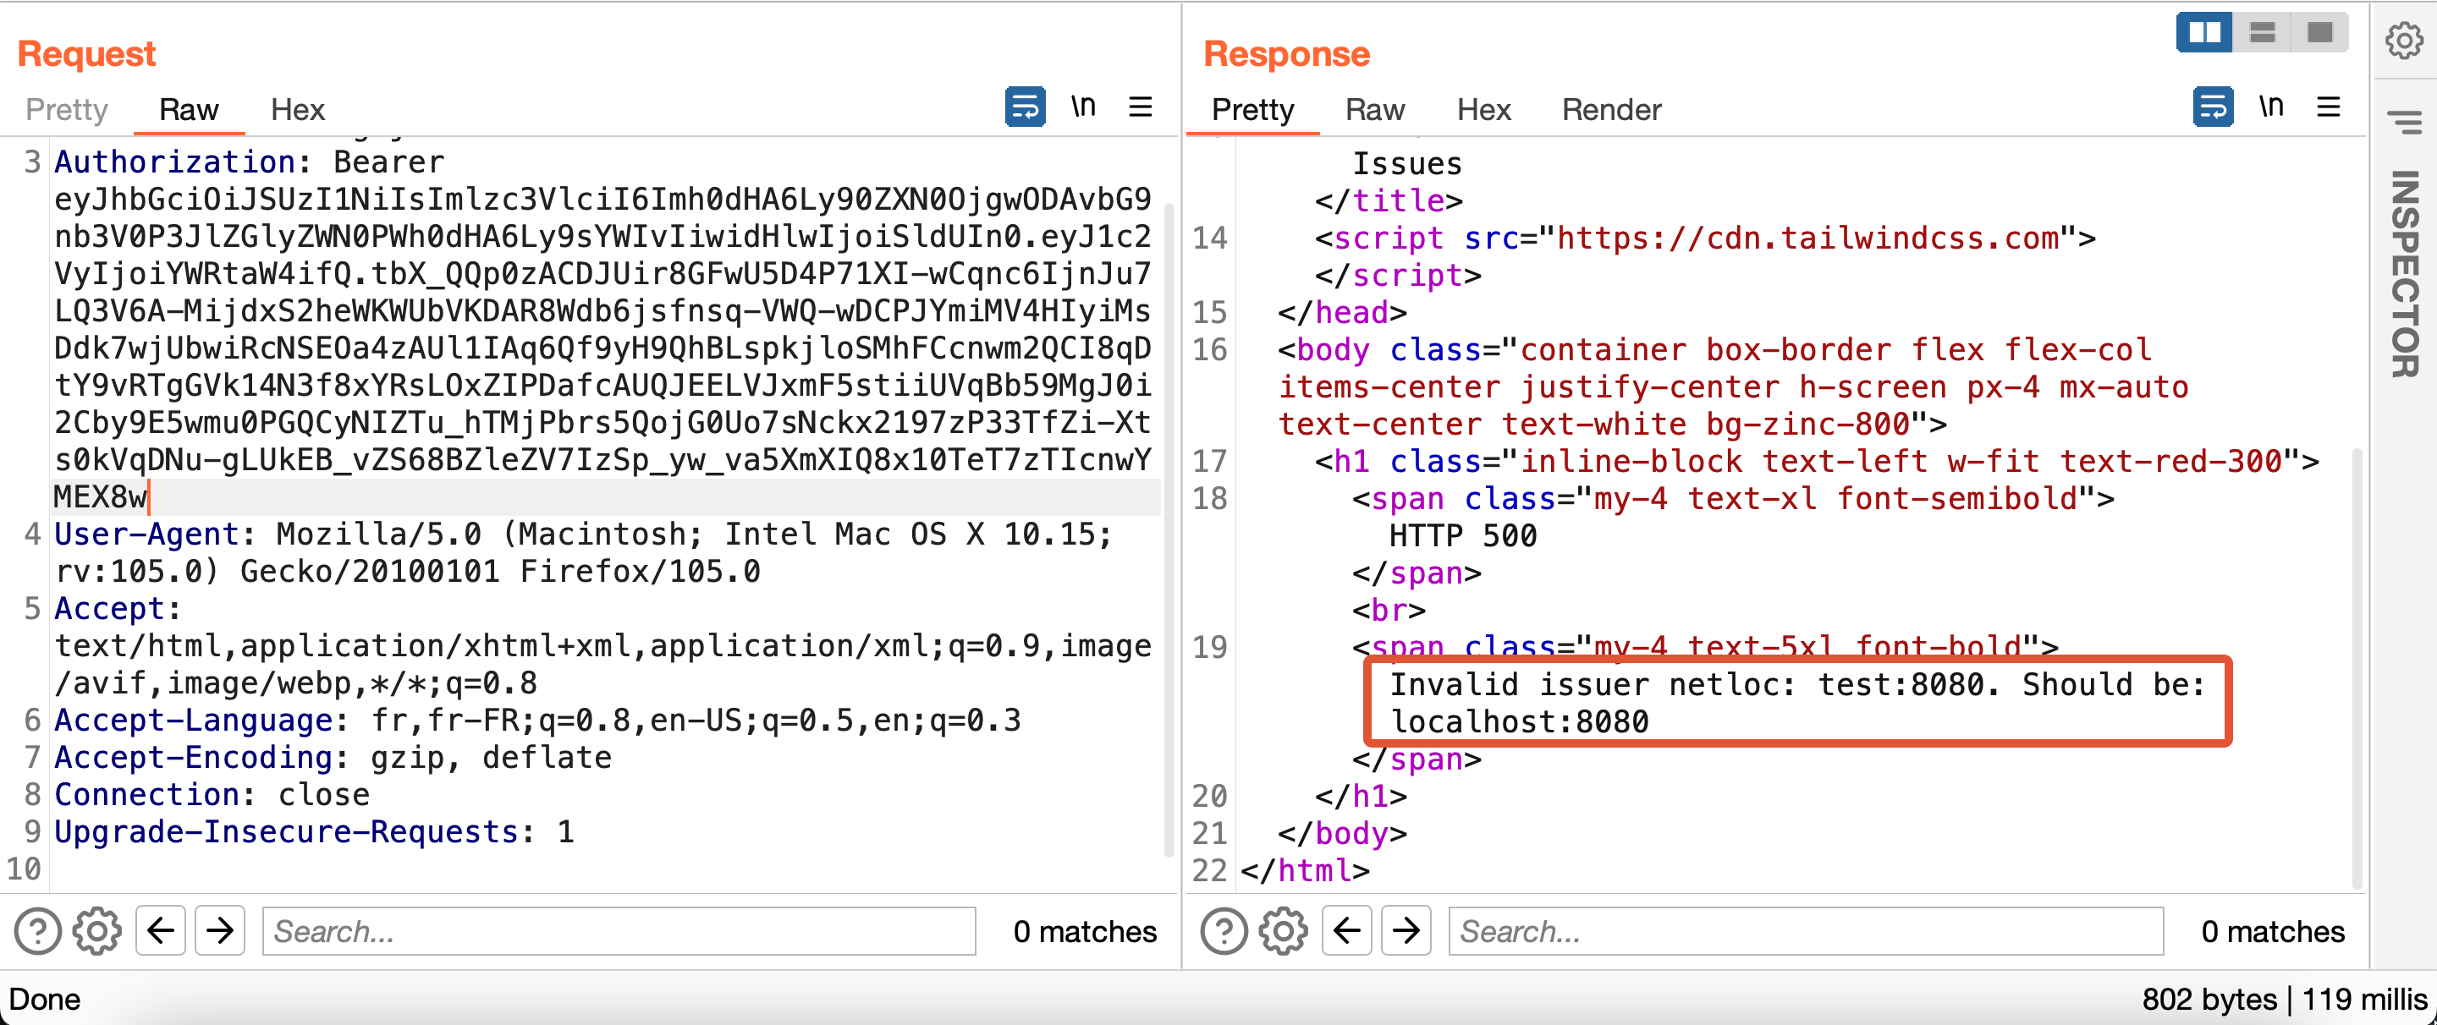Open Request search settings gear
The image size is (2437, 1025).
tap(97, 931)
